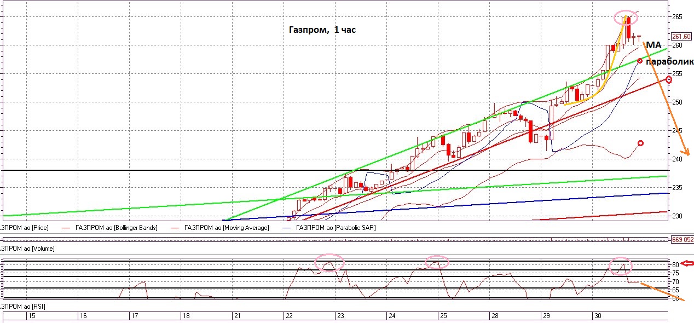Click date axis label 29

click(546, 316)
